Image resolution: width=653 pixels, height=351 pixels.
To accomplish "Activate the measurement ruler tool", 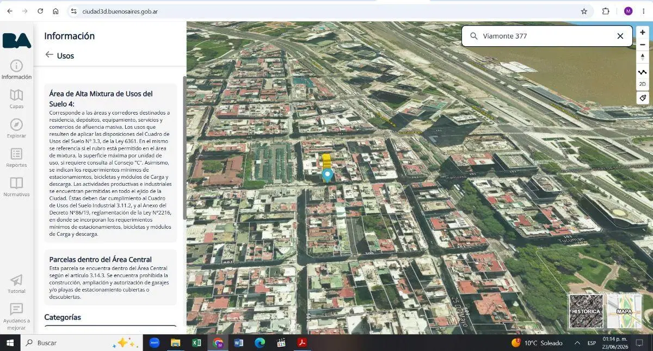I will coord(643,98).
